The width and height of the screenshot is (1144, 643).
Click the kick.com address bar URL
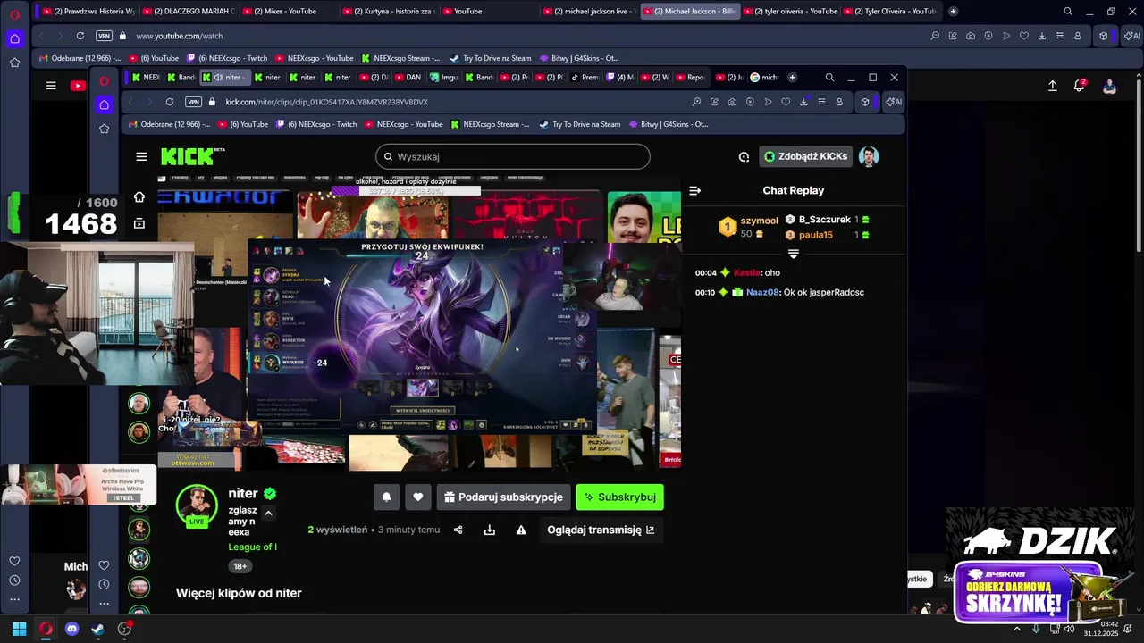[x=326, y=102]
